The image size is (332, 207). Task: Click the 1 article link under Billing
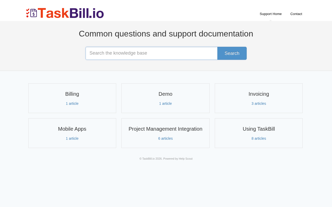tap(72, 103)
